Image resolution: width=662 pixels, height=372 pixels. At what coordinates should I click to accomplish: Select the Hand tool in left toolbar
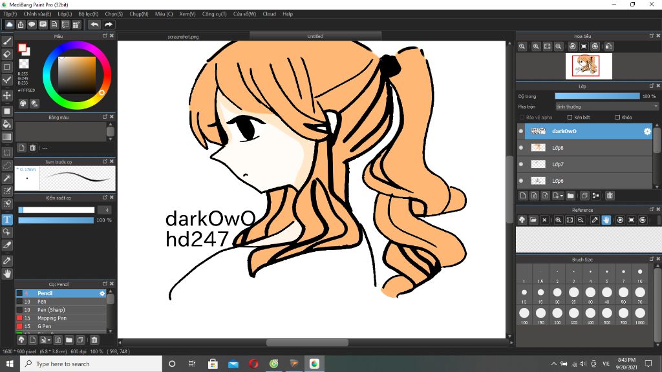pyautogui.click(x=6, y=274)
